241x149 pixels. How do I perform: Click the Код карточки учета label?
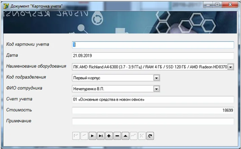28,45
